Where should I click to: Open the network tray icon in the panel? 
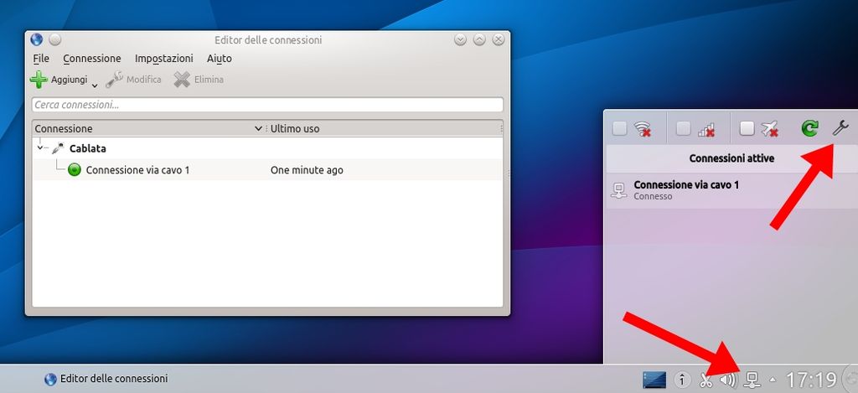(x=753, y=380)
